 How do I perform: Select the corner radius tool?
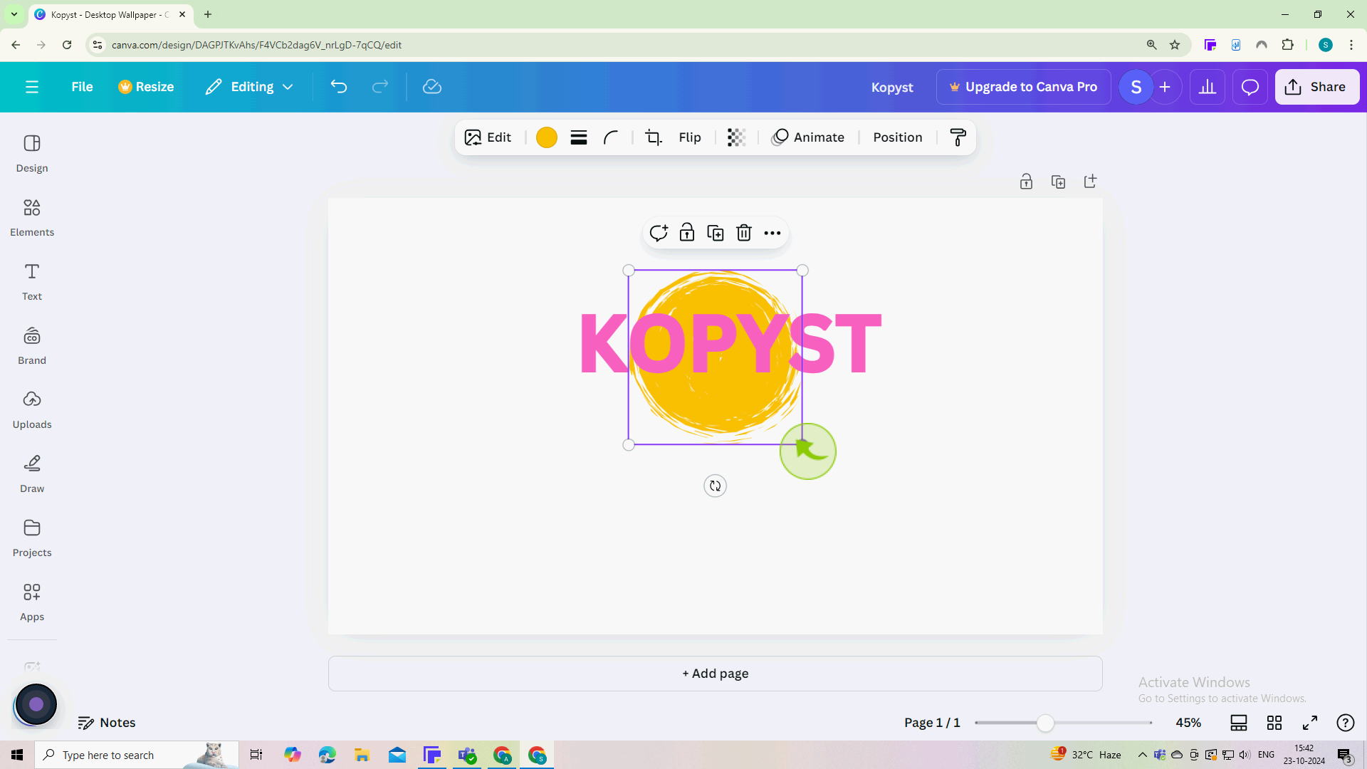tap(611, 137)
